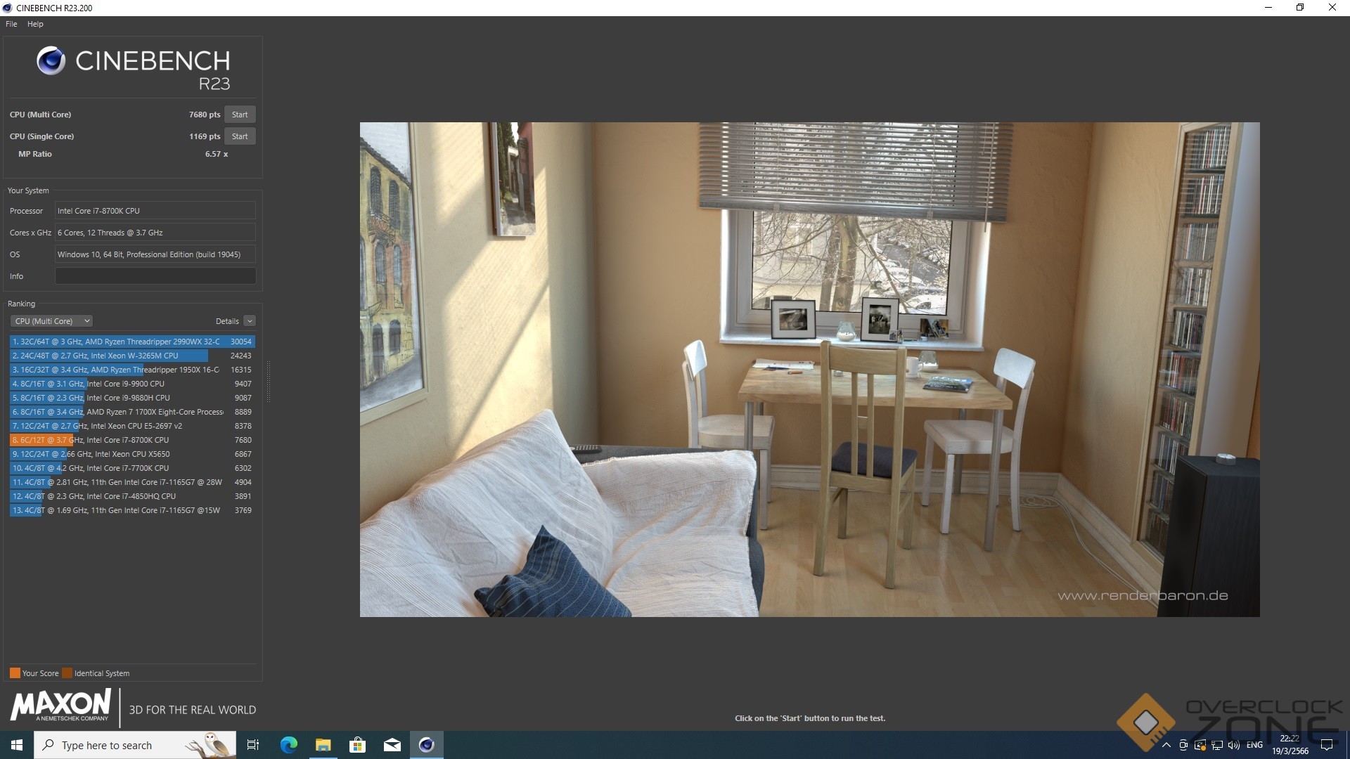Open File Explorer from the taskbar
Image resolution: width=1350 pixels, height=759 pixels.
[x=323, y=745]
